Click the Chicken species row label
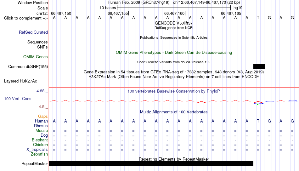The height and width of the screenshot is (171, 299). coord(40,145)
